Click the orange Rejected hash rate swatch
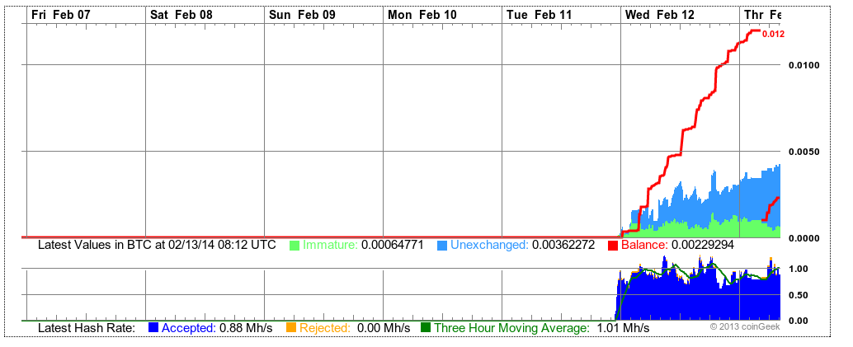 (291, 327)
